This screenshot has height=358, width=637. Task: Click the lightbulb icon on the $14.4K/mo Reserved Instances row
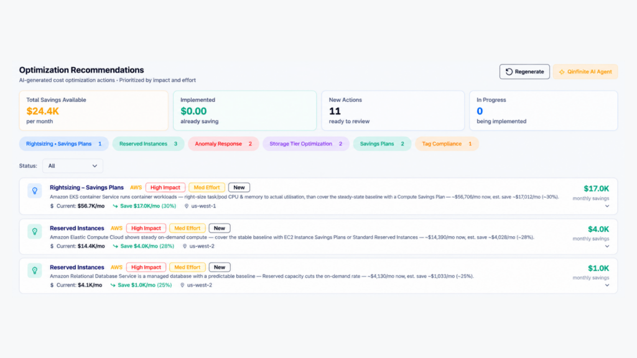click(x=35, y=231)
